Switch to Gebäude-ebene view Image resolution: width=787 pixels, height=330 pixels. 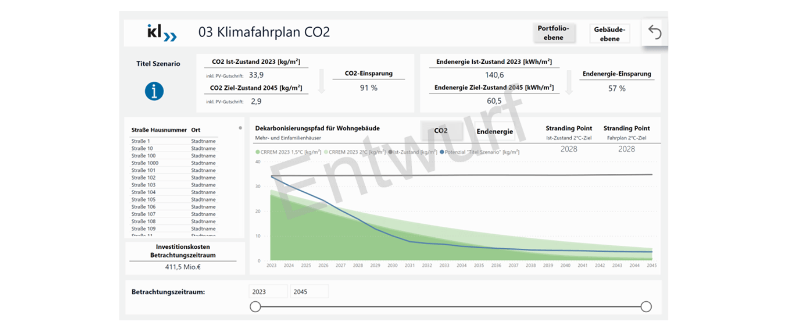click(609, 34)
